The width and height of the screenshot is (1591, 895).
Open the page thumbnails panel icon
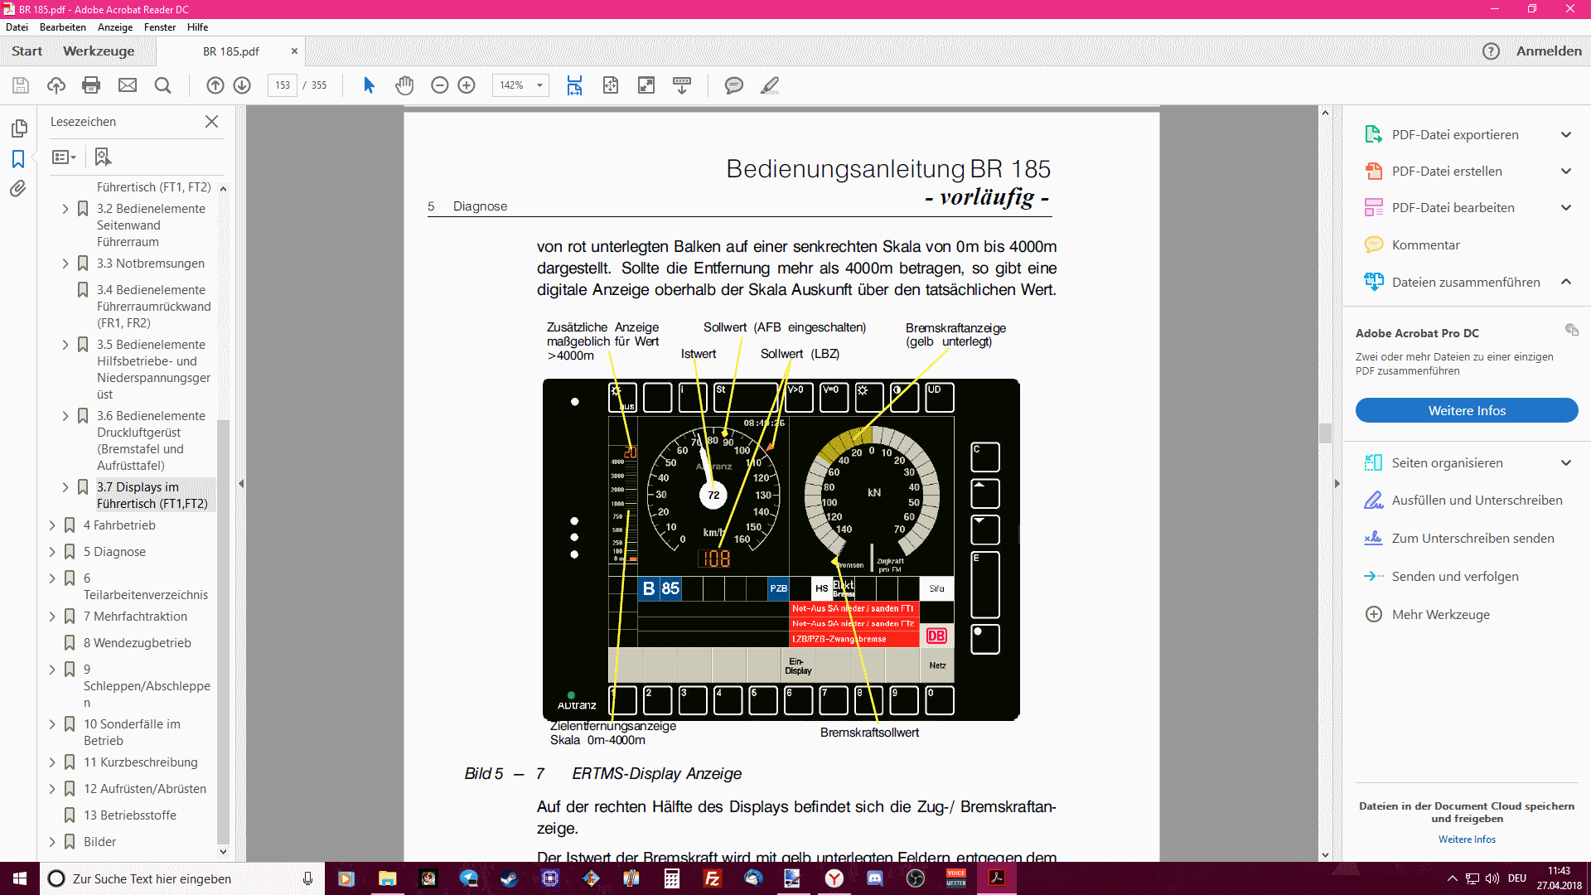pos(19,128)
